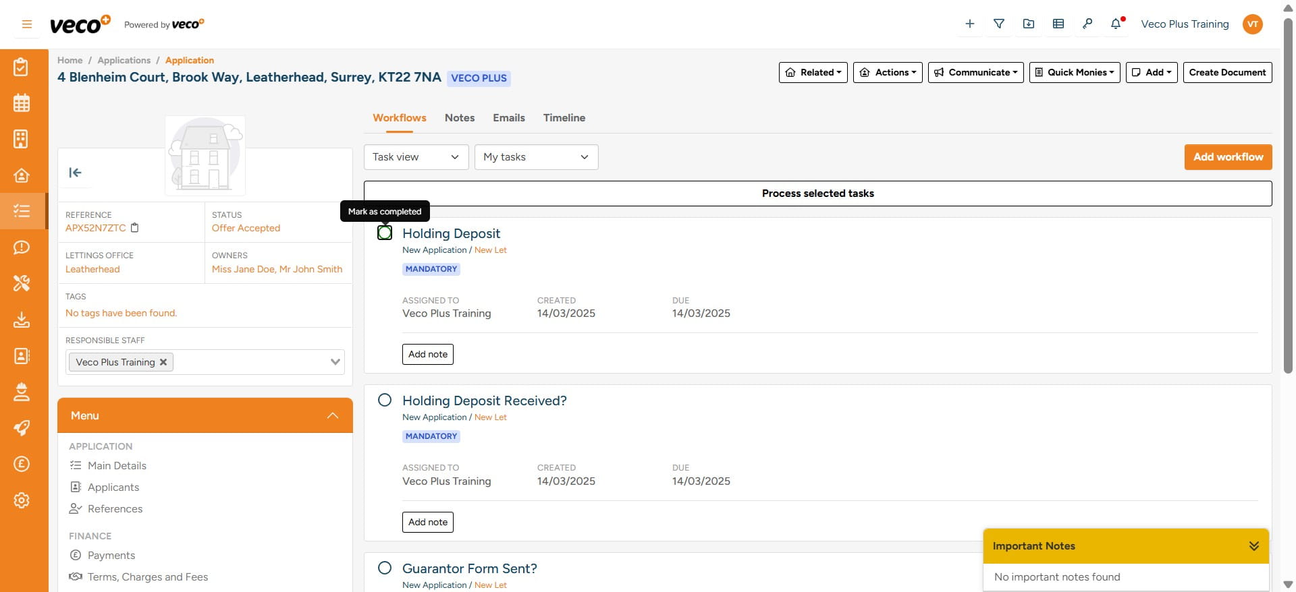Open the Holding Deposit task title

click(x=452, y=233)
